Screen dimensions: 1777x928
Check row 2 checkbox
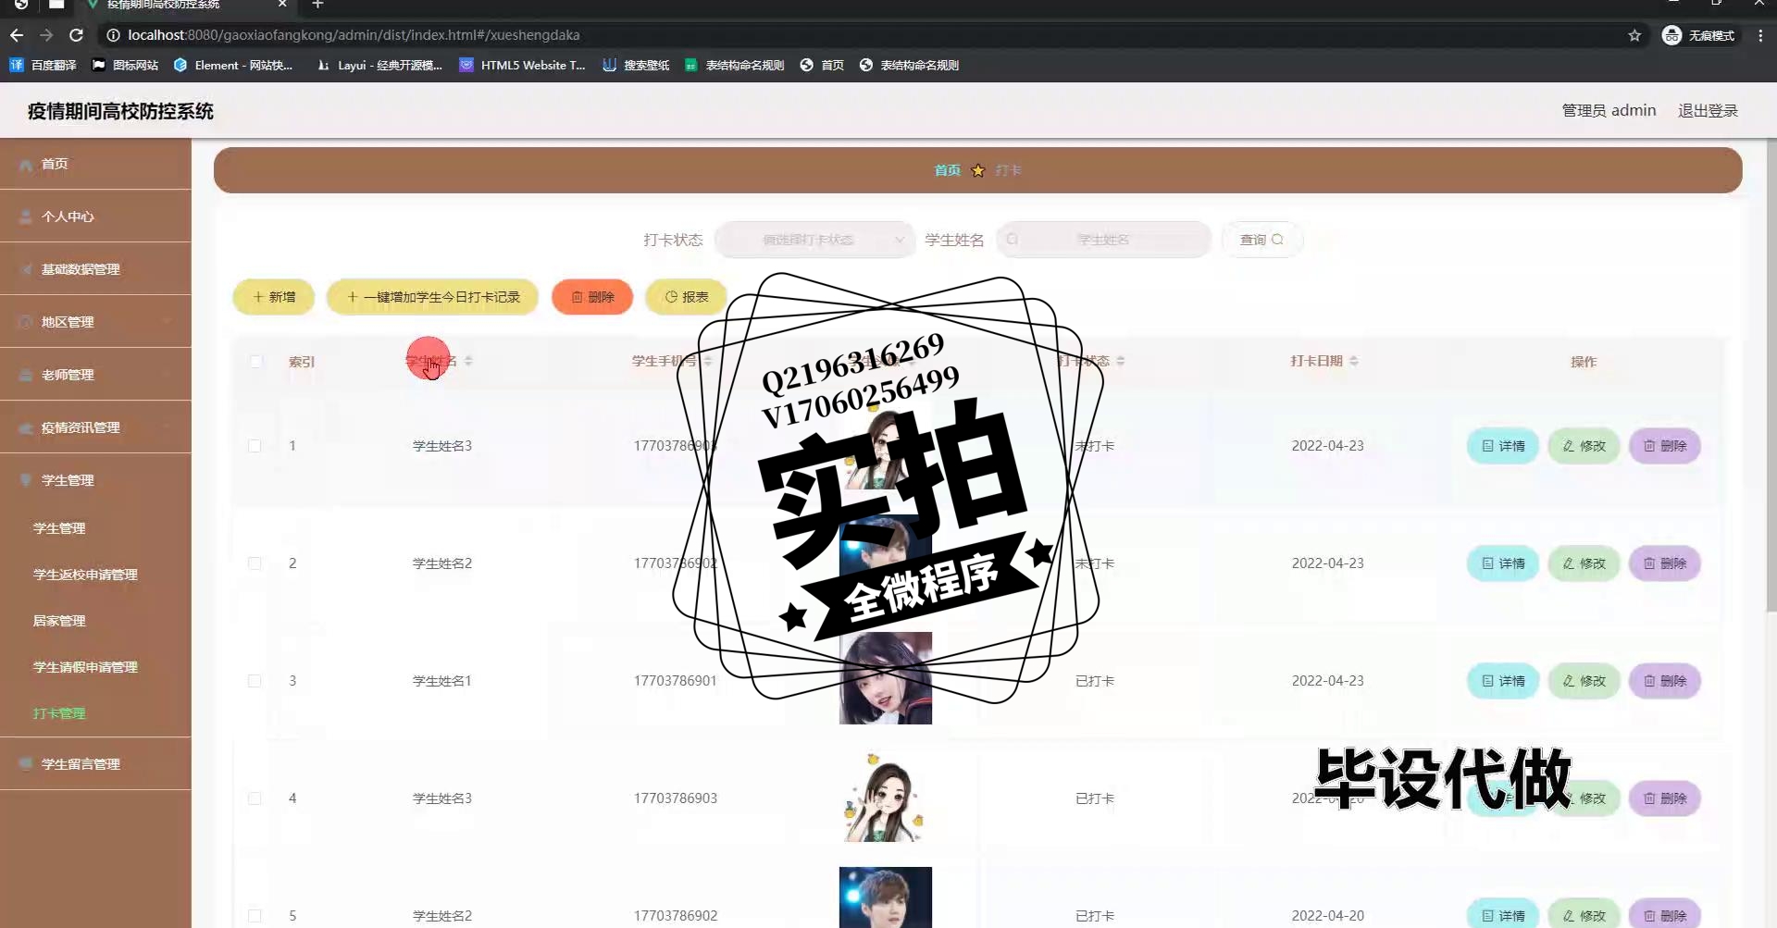tap(255, 563)
